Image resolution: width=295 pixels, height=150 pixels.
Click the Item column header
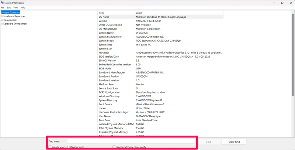[101, 13]
